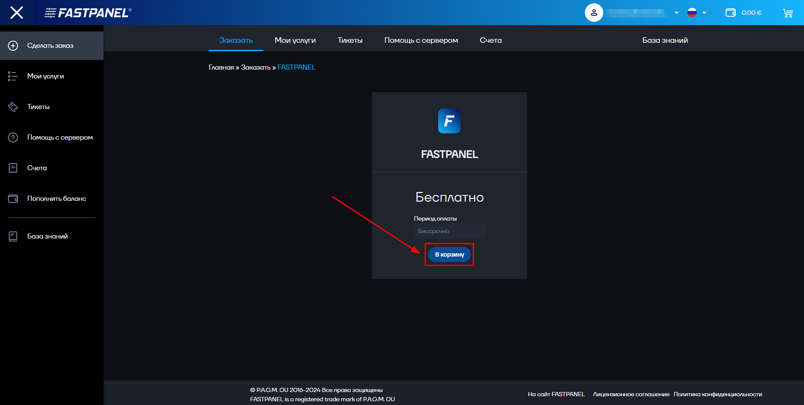Go to На сайт FASTPANEL link

click(556, 394)
